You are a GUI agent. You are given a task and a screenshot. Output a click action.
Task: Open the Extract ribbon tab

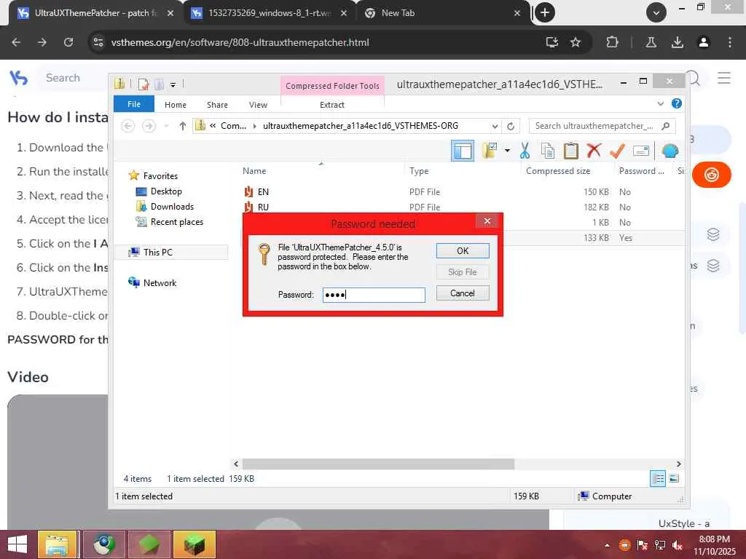(x=331, y=105)
